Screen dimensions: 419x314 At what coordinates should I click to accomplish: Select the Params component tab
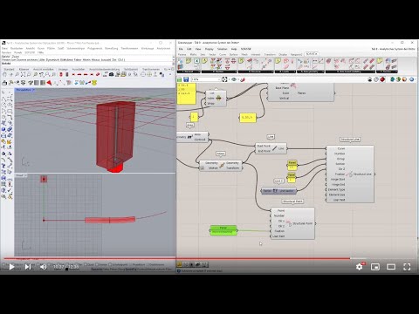(182, 54)
